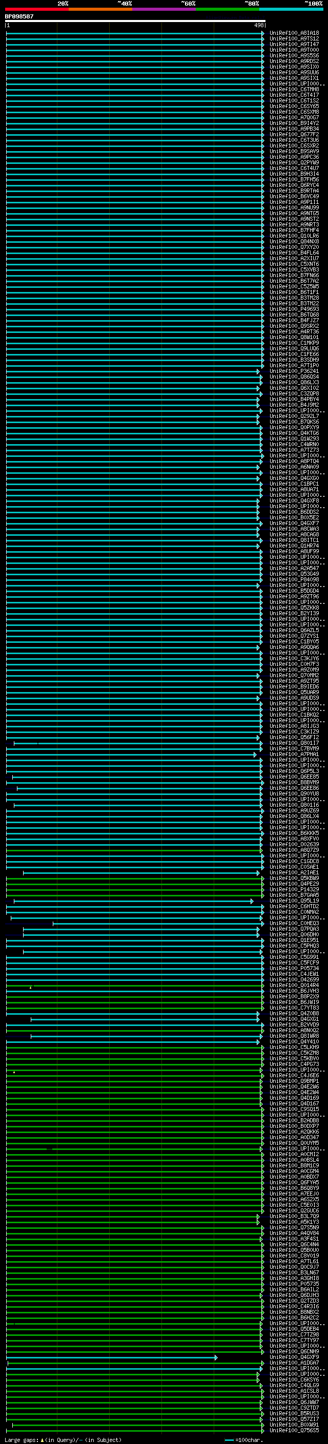Select hit label UniRef100_C6SY65
Viewport: 328px width, 1444px height.
[294, 106]
